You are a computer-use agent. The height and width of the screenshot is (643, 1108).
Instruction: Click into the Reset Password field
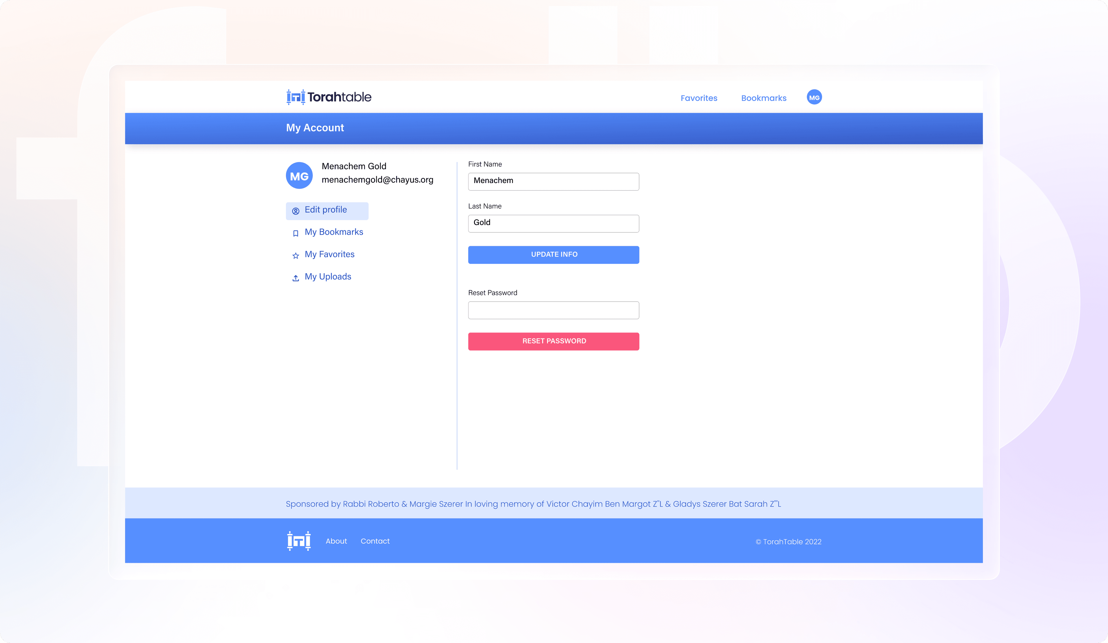point(553,310)
